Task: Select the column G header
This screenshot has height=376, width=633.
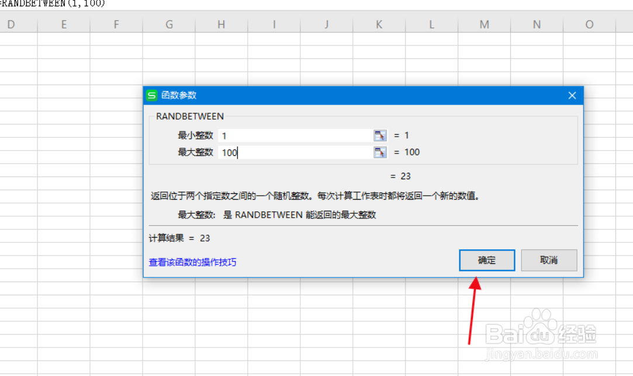Action: tap(168, 25)
